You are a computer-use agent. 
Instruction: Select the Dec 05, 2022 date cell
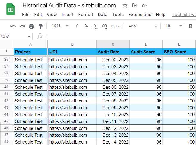click(x=113, y=80)
